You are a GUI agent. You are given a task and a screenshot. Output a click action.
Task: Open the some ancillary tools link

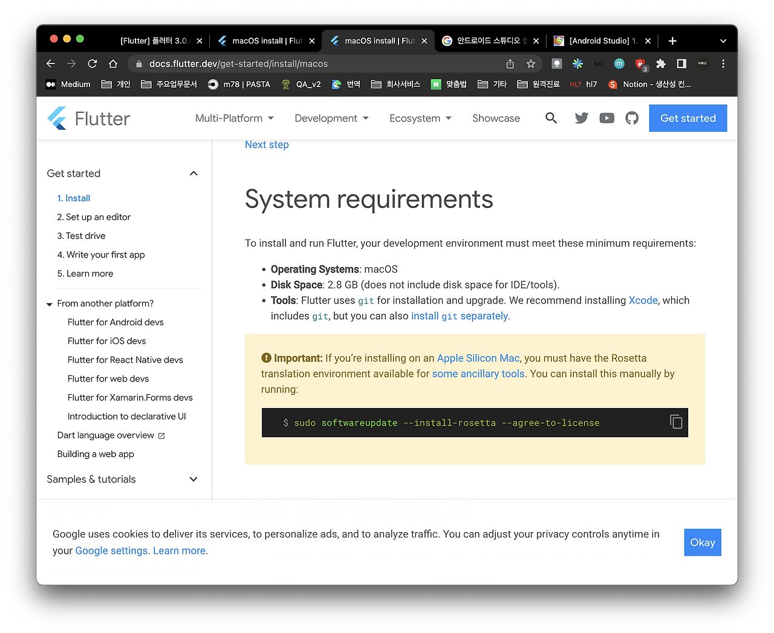click(478, 374)
